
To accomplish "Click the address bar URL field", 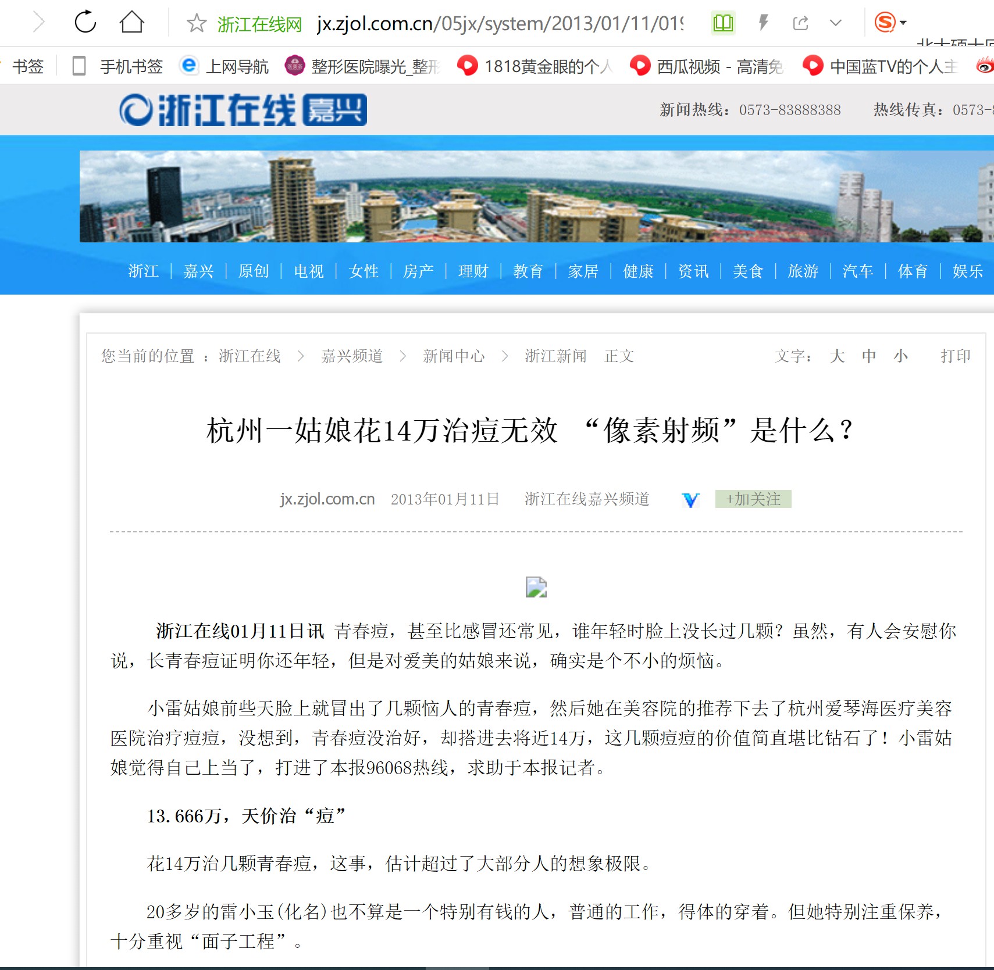I will 500,24.
